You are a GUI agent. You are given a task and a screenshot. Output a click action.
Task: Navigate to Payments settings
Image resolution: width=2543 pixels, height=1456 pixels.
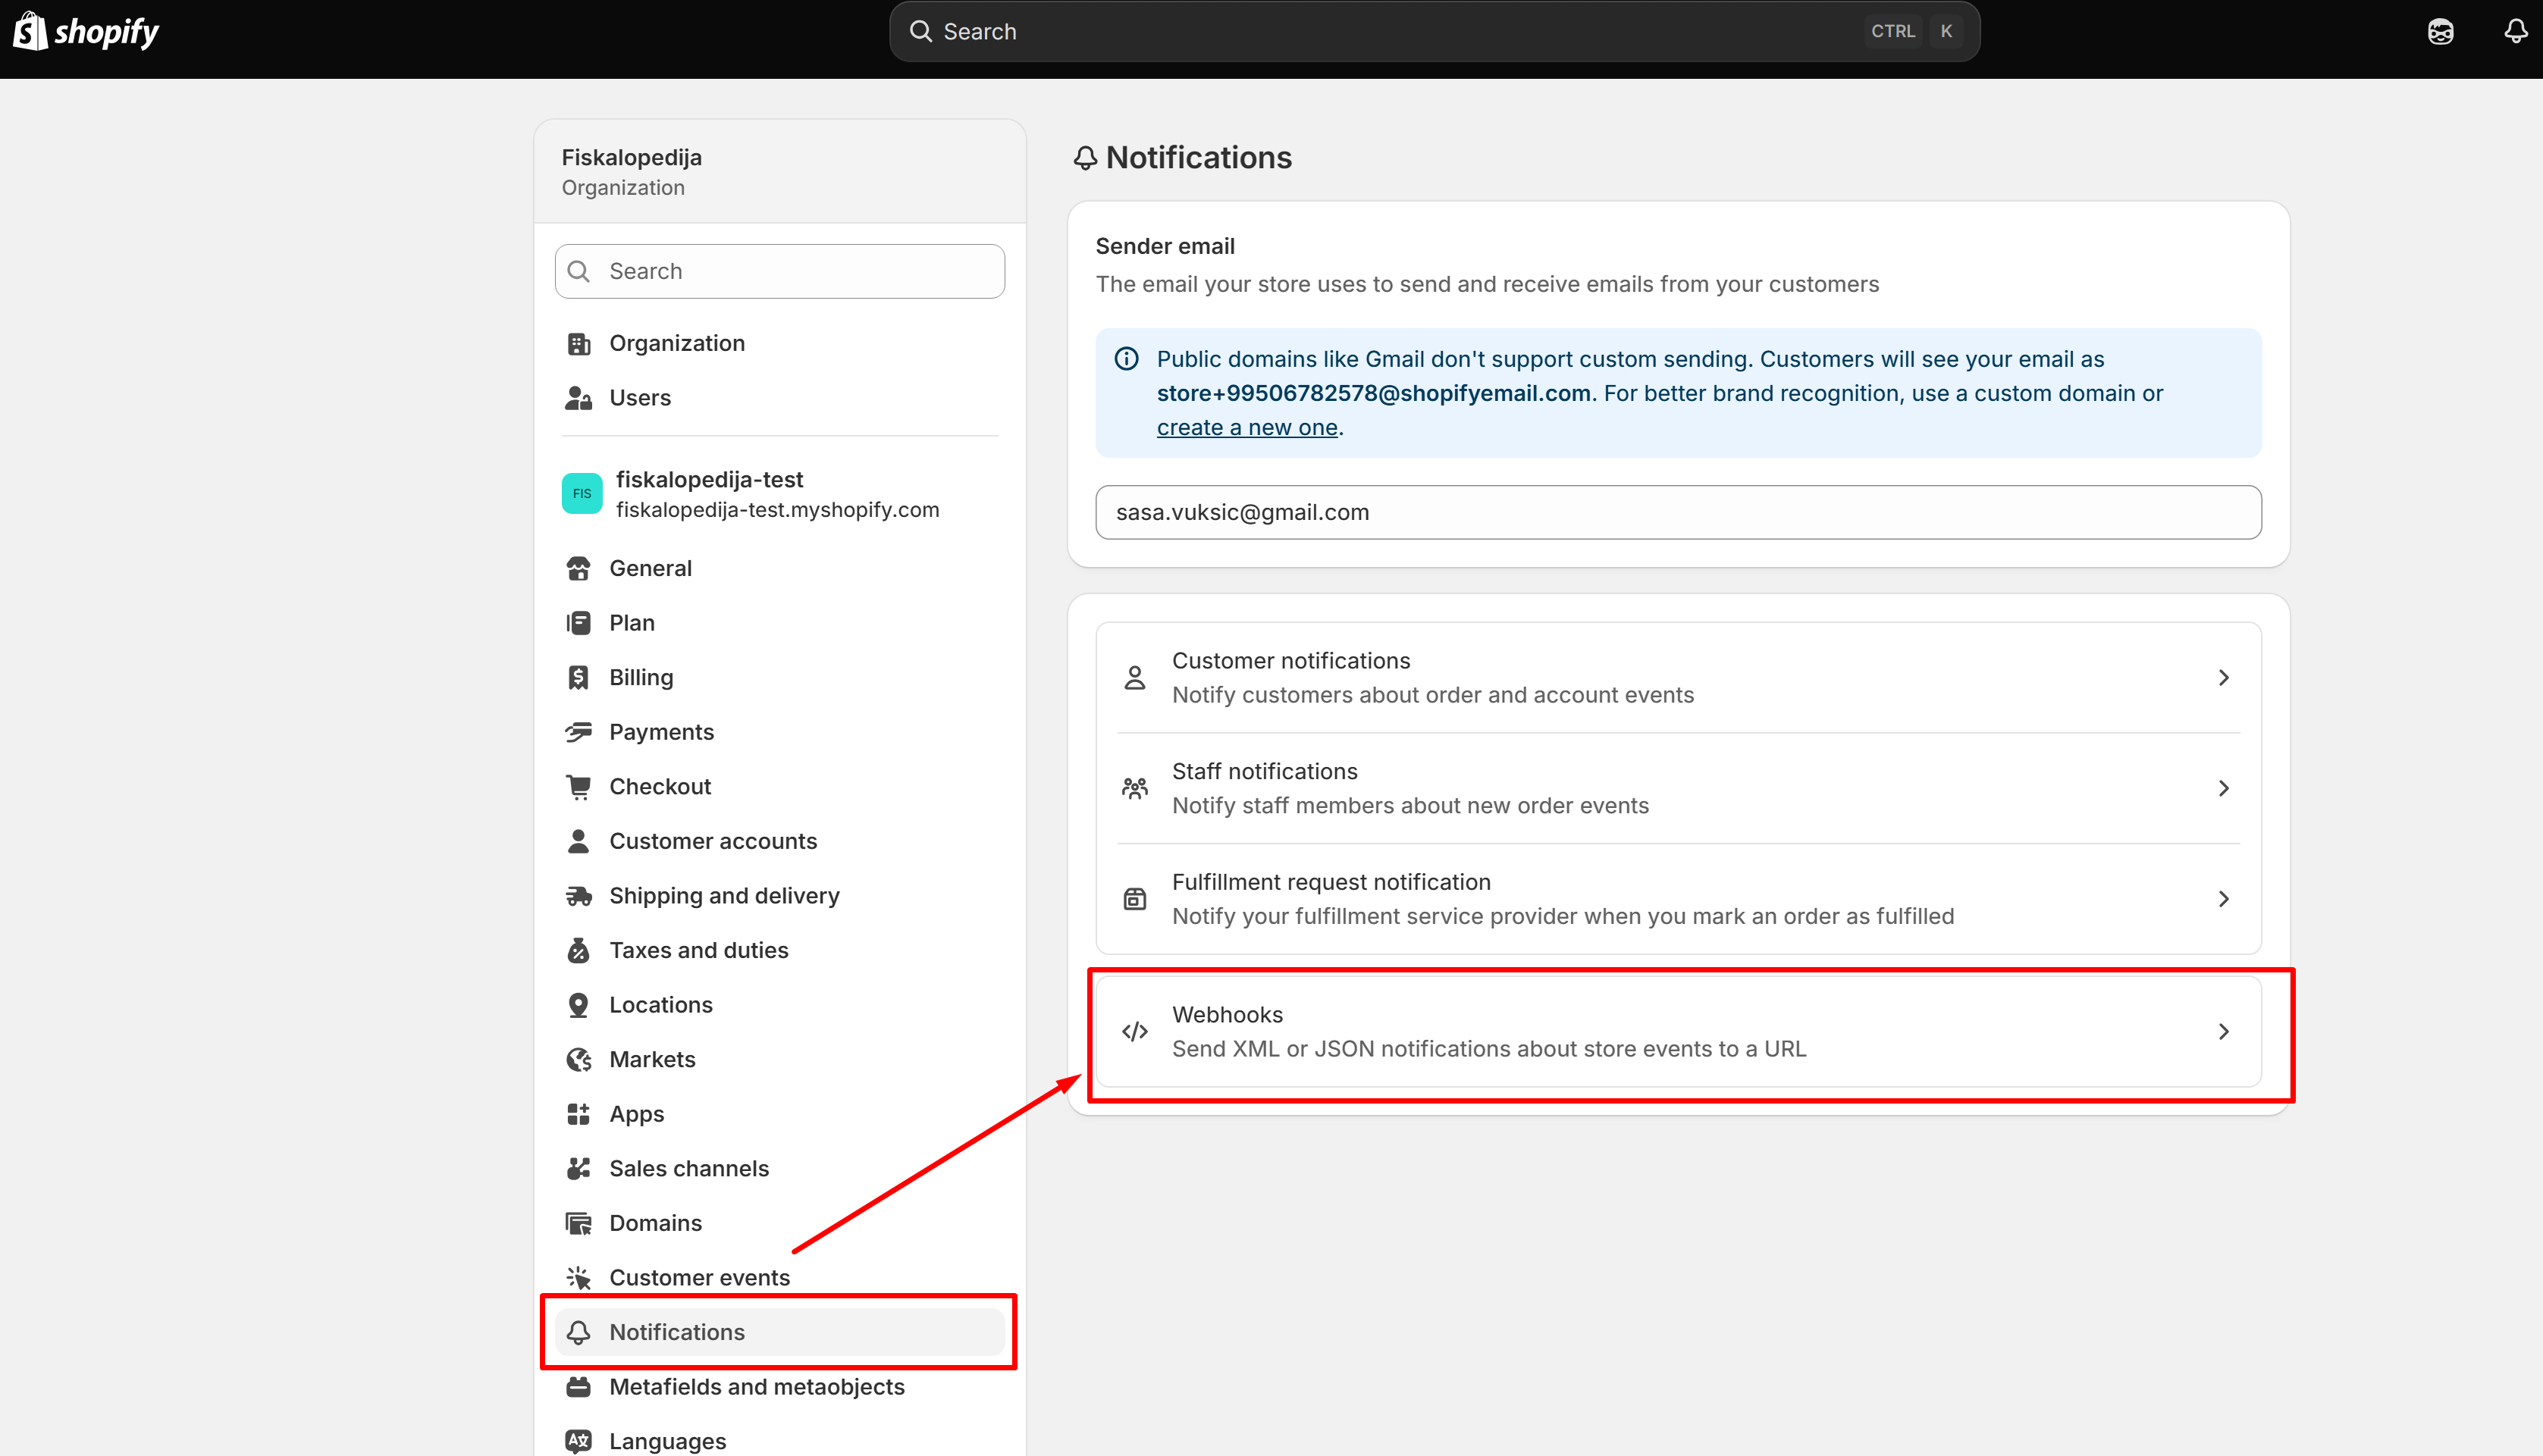tap(779, 732)
